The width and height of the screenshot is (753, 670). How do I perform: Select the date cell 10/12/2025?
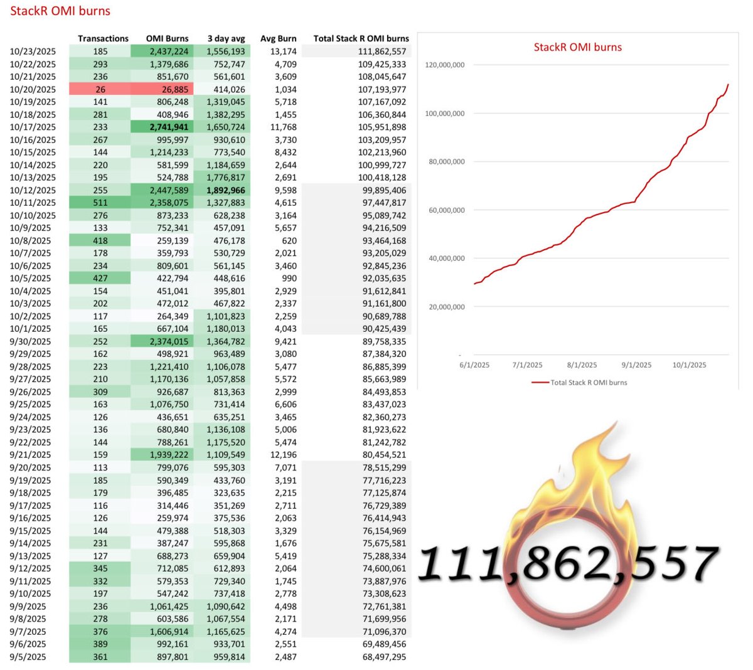[x=33, y=190]
